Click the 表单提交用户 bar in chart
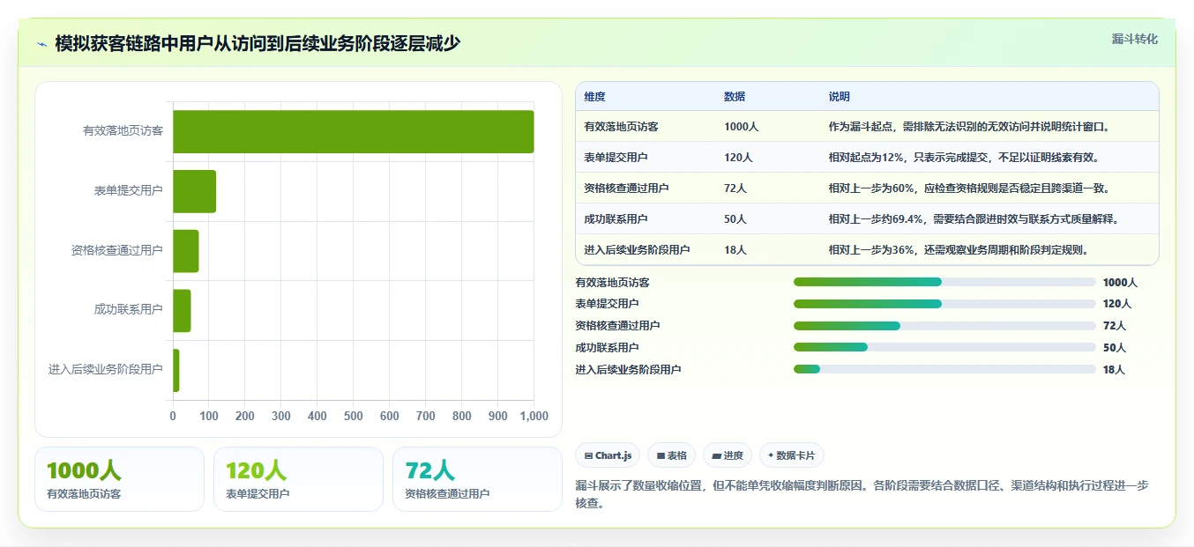This screenshot has width=1194, height=547. [194, 191]
